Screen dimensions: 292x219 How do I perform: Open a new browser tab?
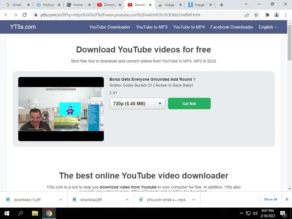221,5
